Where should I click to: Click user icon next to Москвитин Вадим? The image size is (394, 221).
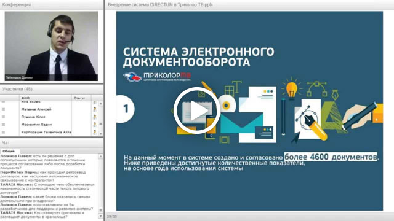click(95, 125)
